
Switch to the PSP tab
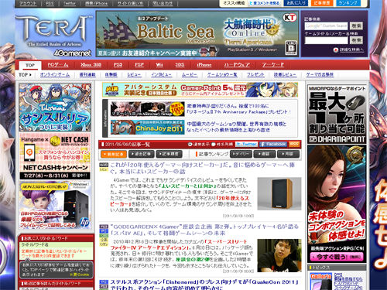point(139,65)
